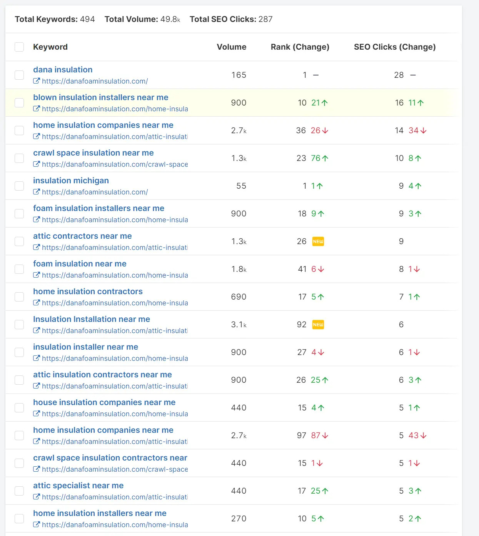Click external link icon under insulation michigan
Image resolution: width=479 pixels, height=536 pixels.
(x=37, y=192)
